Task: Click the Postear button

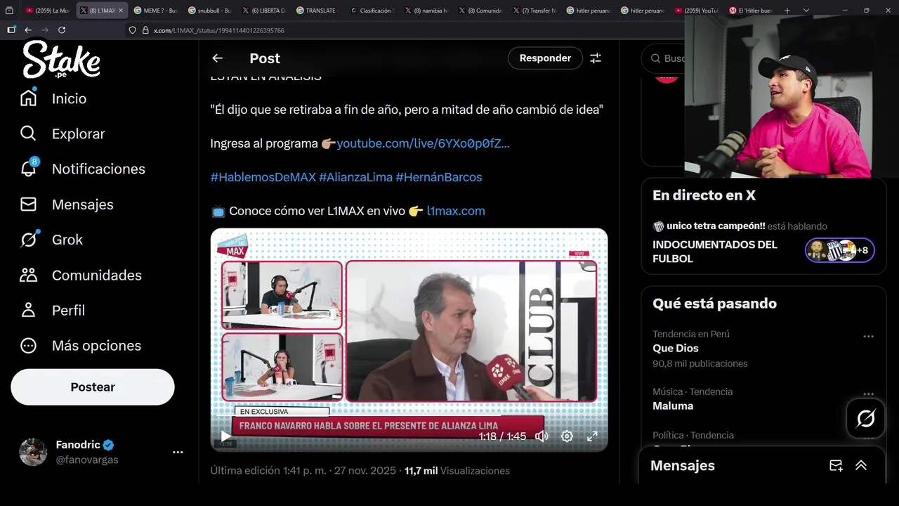Action: tap(93, 387)
